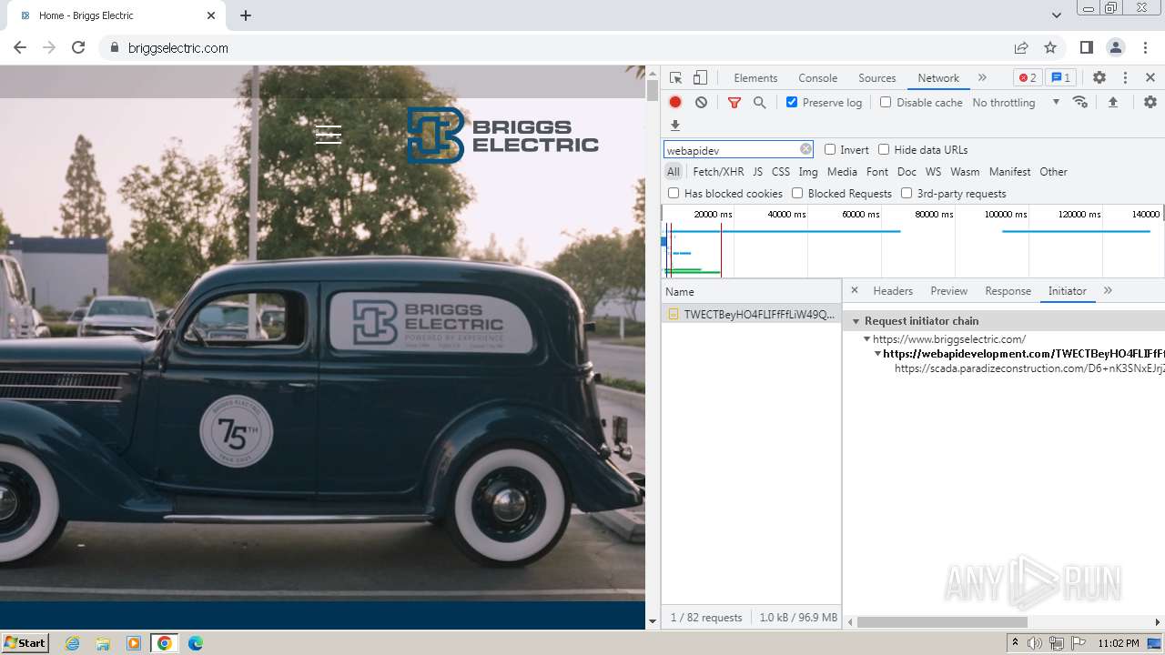Open the Preview tab
The width and height of the screenshot is (1165, 655).
tap(948, 291)
